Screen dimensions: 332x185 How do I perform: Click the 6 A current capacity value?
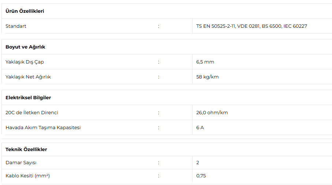[x=200, y=128]
